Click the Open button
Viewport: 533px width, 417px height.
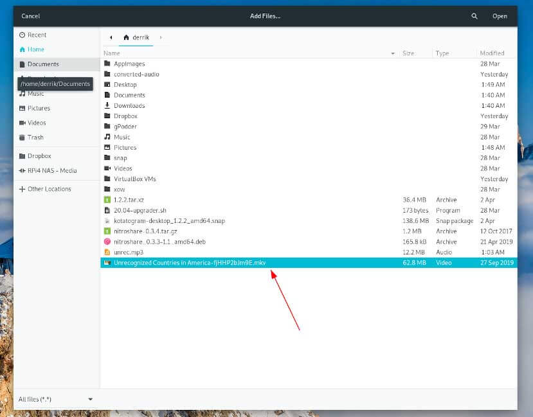click(500, 16)
